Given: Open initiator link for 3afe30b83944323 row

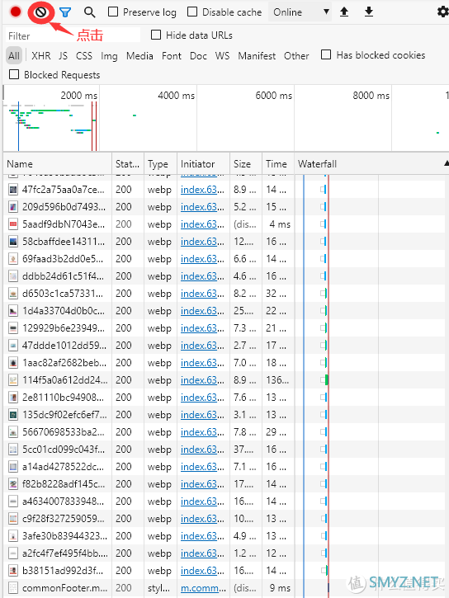Looking at the screenshot, I should [x=202, y=536].
